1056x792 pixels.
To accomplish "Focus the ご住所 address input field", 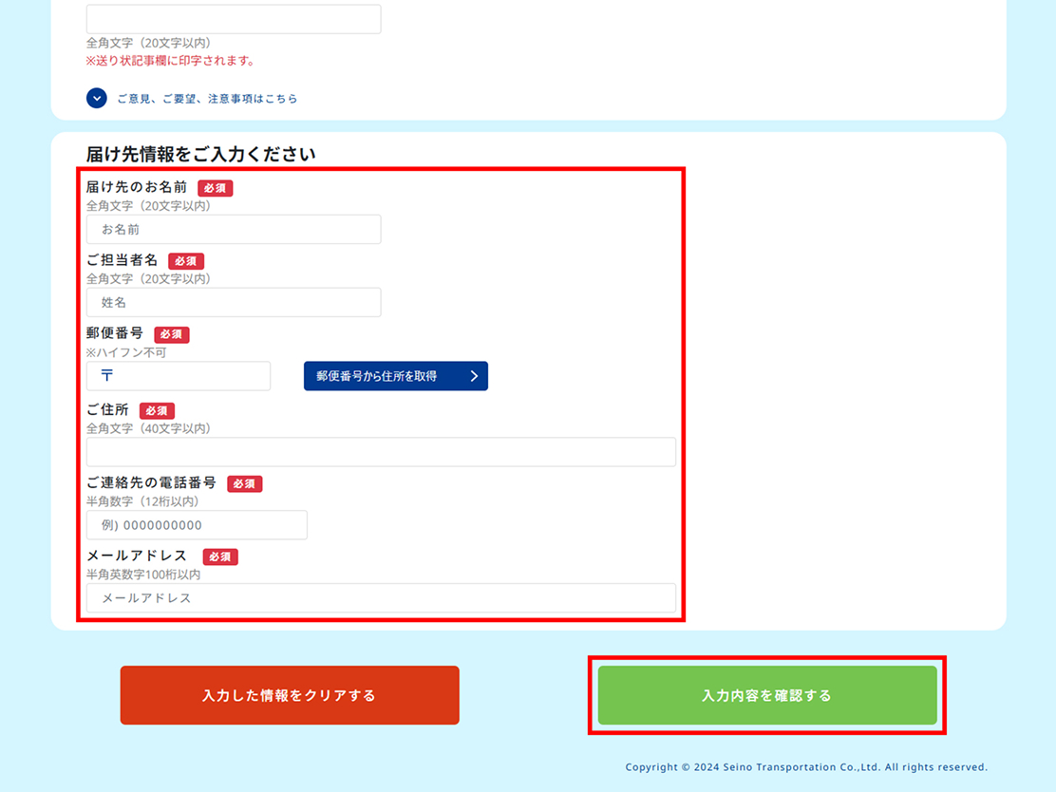I will 381,452.
